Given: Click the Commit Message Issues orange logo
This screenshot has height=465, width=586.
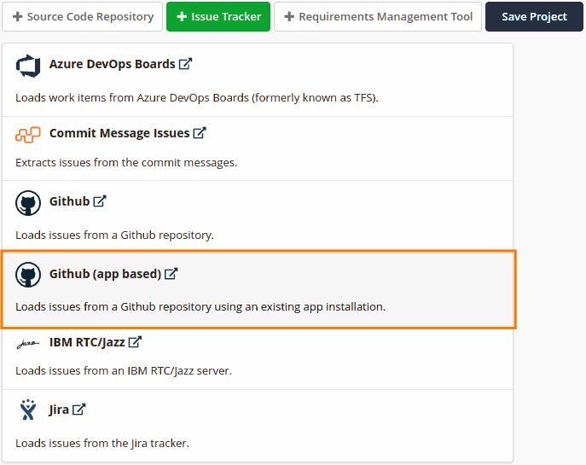Looking at the screenshot, I should 28,135.
